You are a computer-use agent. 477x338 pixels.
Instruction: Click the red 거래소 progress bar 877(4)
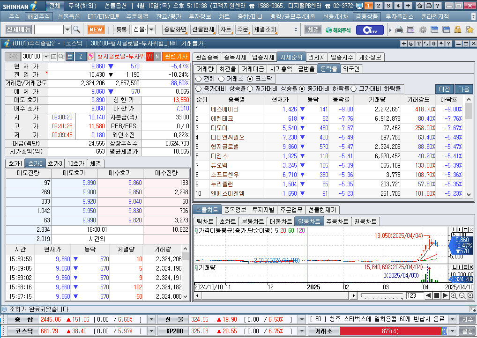tap(390, 331)
